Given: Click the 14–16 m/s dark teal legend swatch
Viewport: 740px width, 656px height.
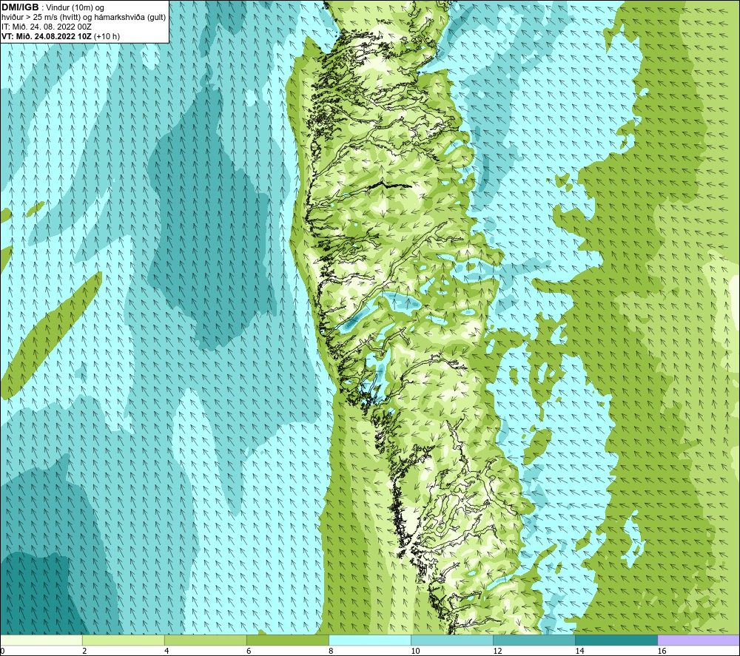Looking at the screenshot, I should point(616,640).
